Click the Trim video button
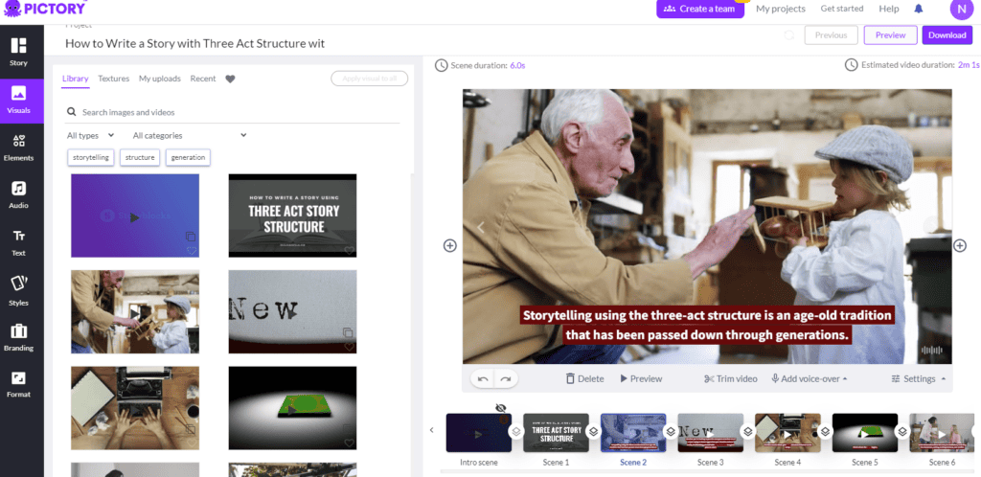Image resolution: width=981 pixels, height=477 pixels. click(730, 379)
